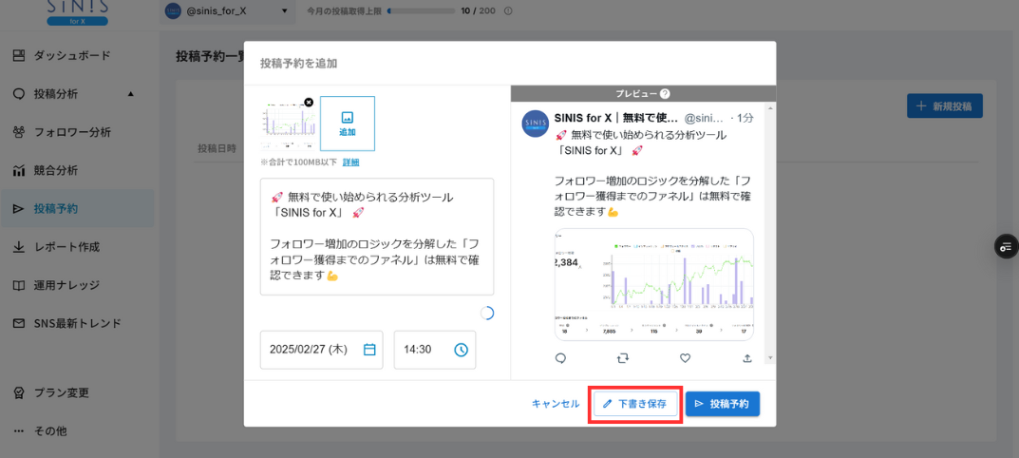Open the 競合分析 sidebar item
Image resolution: width=1019 pixels, height=458 pixels.
[77, 170]
